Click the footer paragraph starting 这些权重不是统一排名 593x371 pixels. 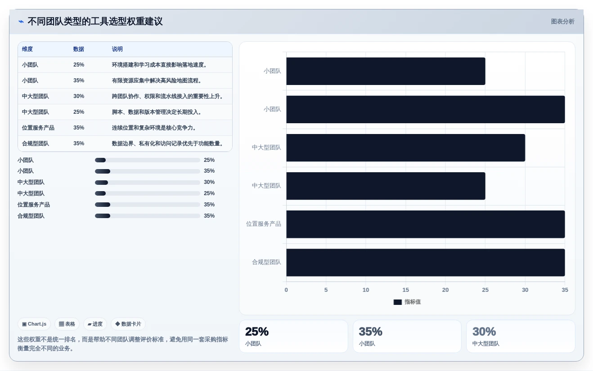click(123, 344)
